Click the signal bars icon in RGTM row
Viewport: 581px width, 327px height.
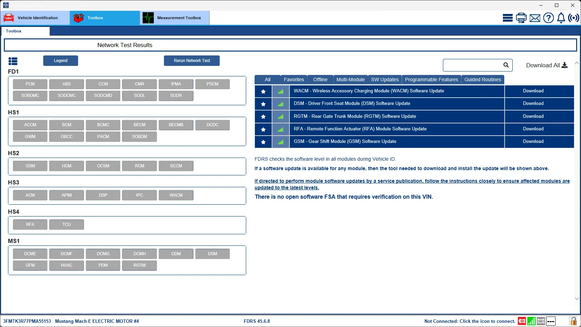pos(281,116)
